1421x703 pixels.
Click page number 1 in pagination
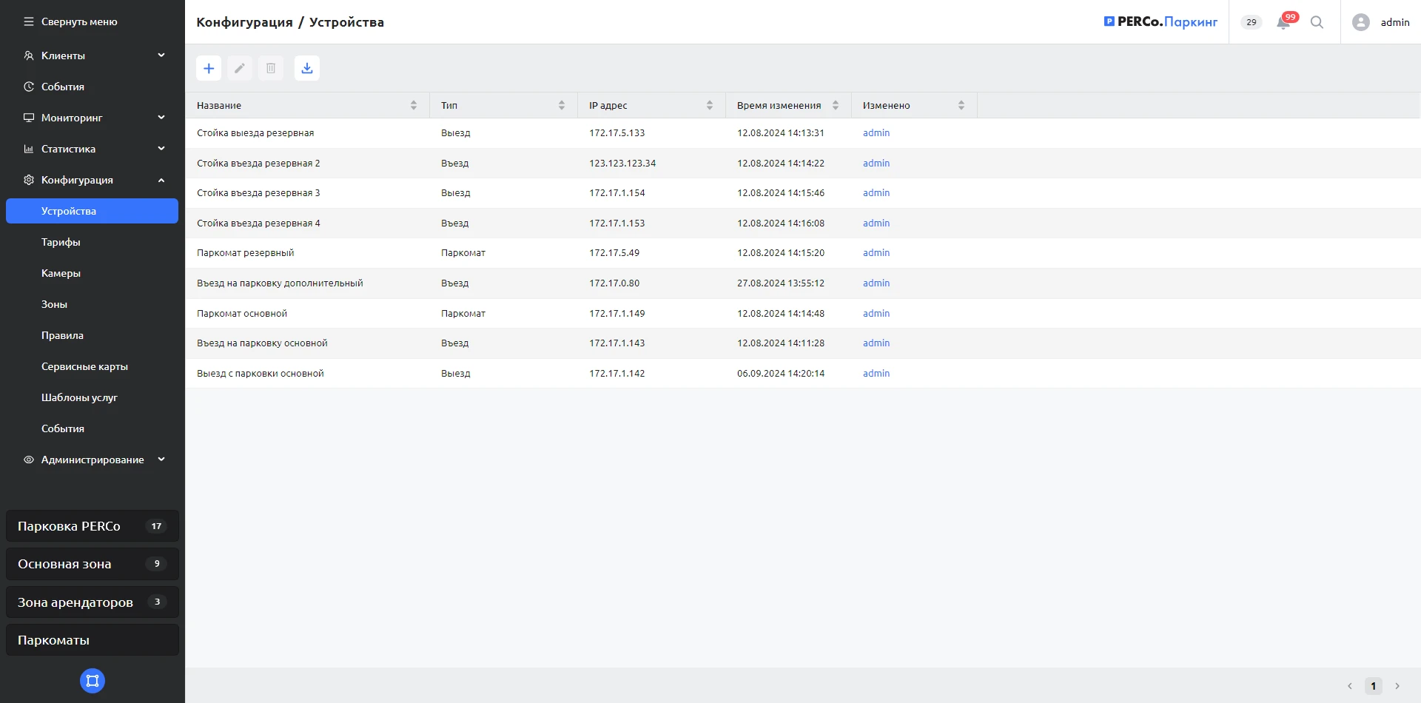coord(1373,686)
